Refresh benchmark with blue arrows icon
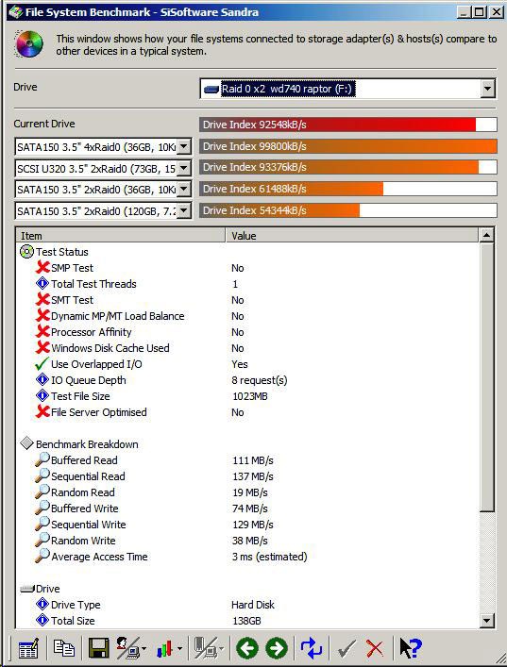Image resolution: width=507 pixels, height=667 pixels. (312, 648)
